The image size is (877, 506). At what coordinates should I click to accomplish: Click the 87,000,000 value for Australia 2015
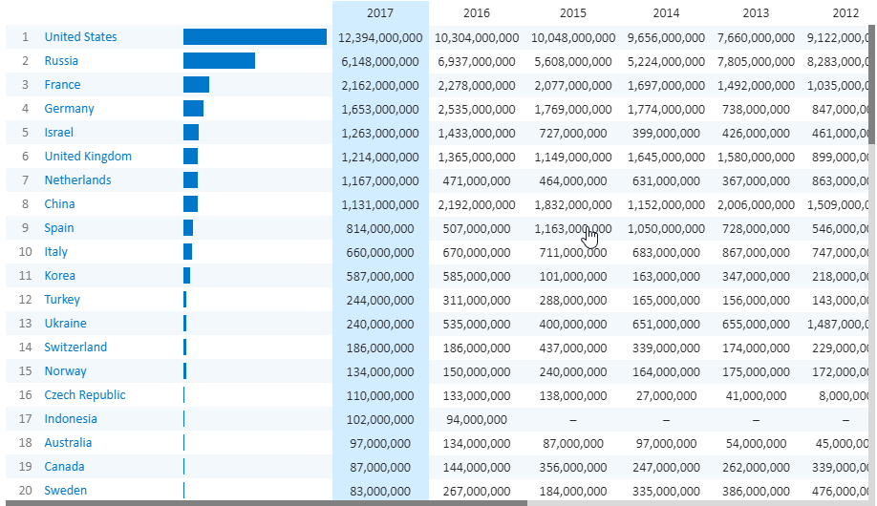coord(573,443)
